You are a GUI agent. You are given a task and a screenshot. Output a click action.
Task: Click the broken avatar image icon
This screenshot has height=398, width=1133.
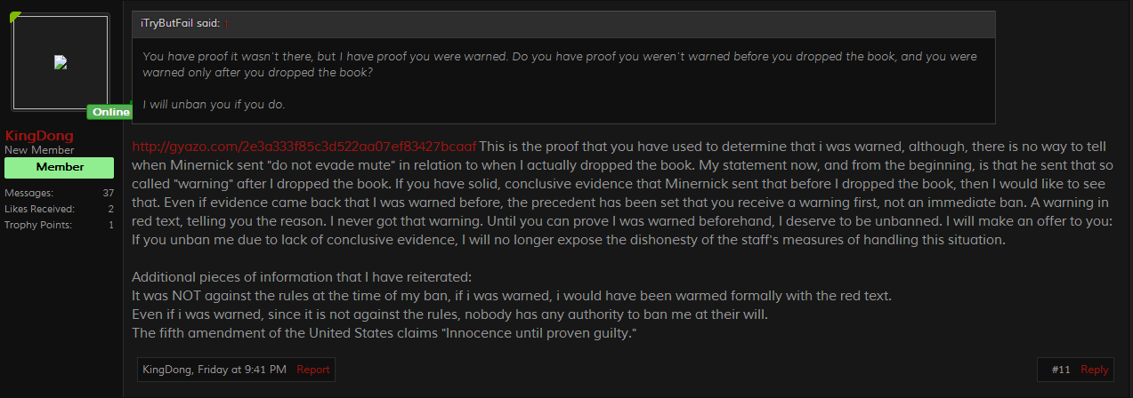[x=61, y=62]
